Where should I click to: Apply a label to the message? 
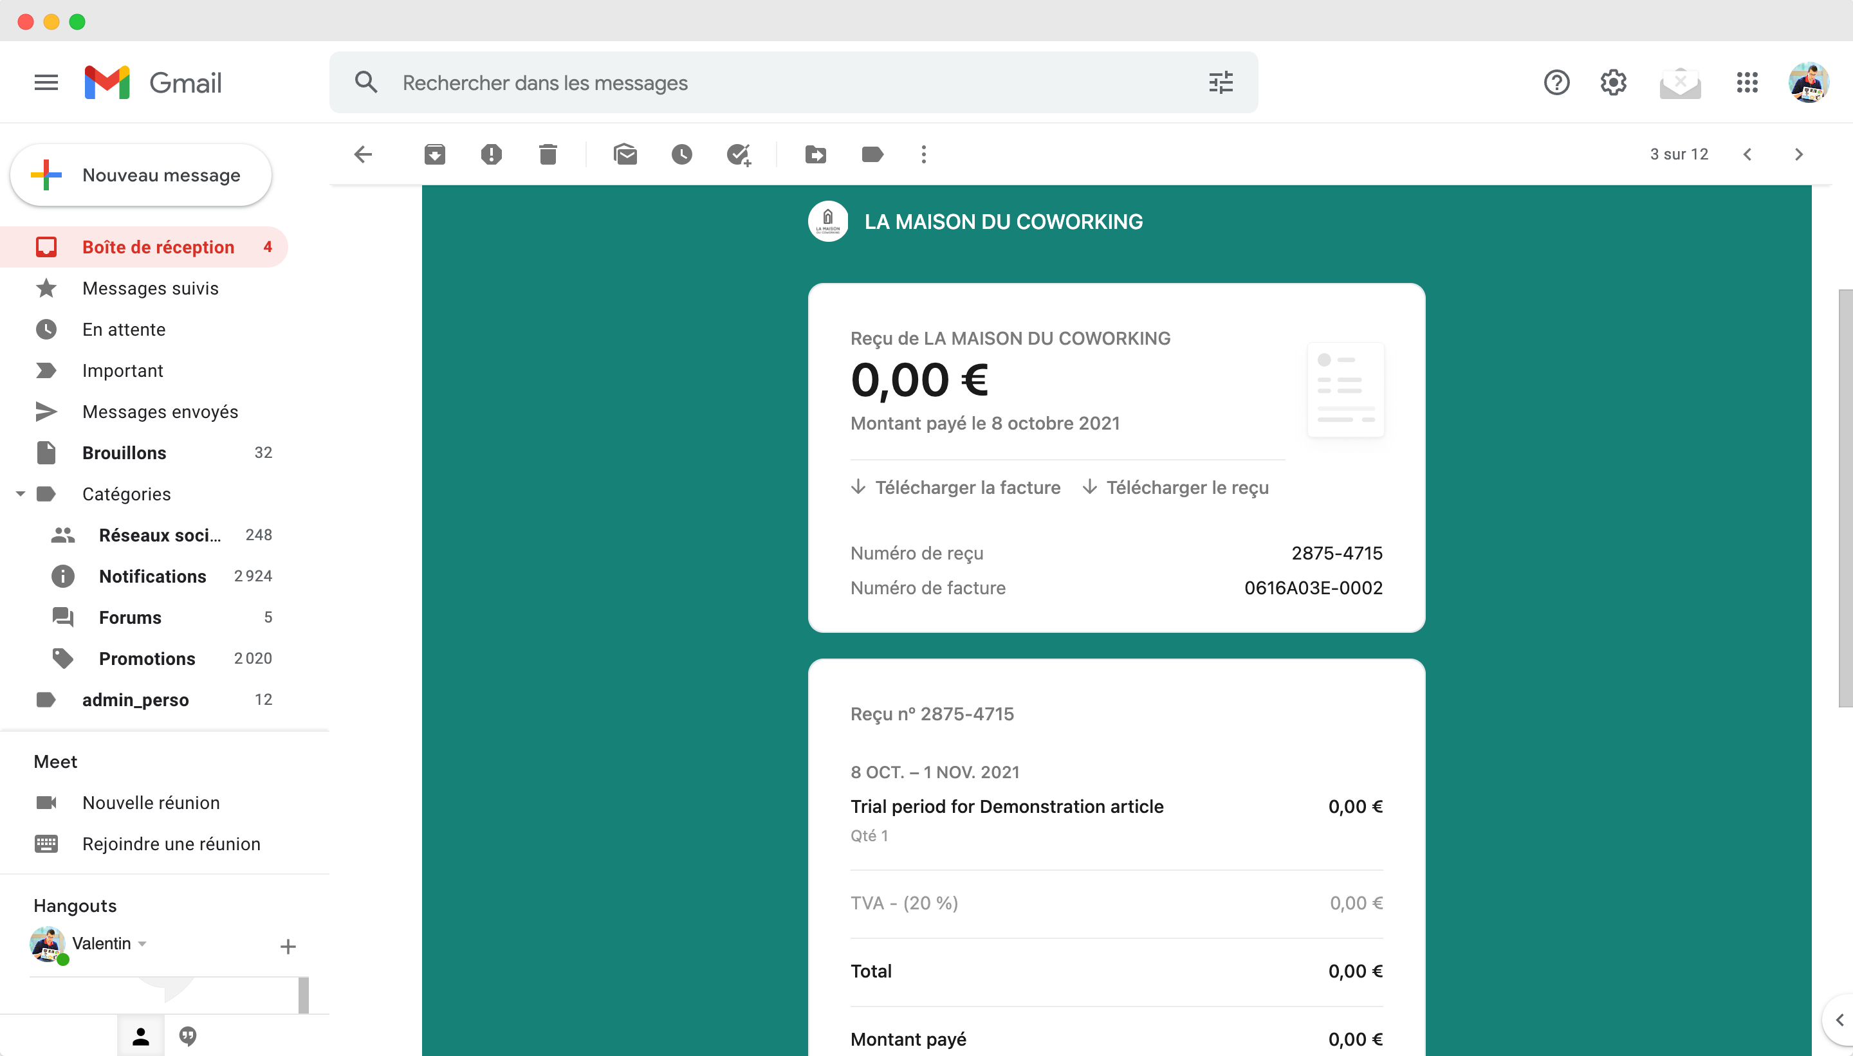(x=872, y=154)
